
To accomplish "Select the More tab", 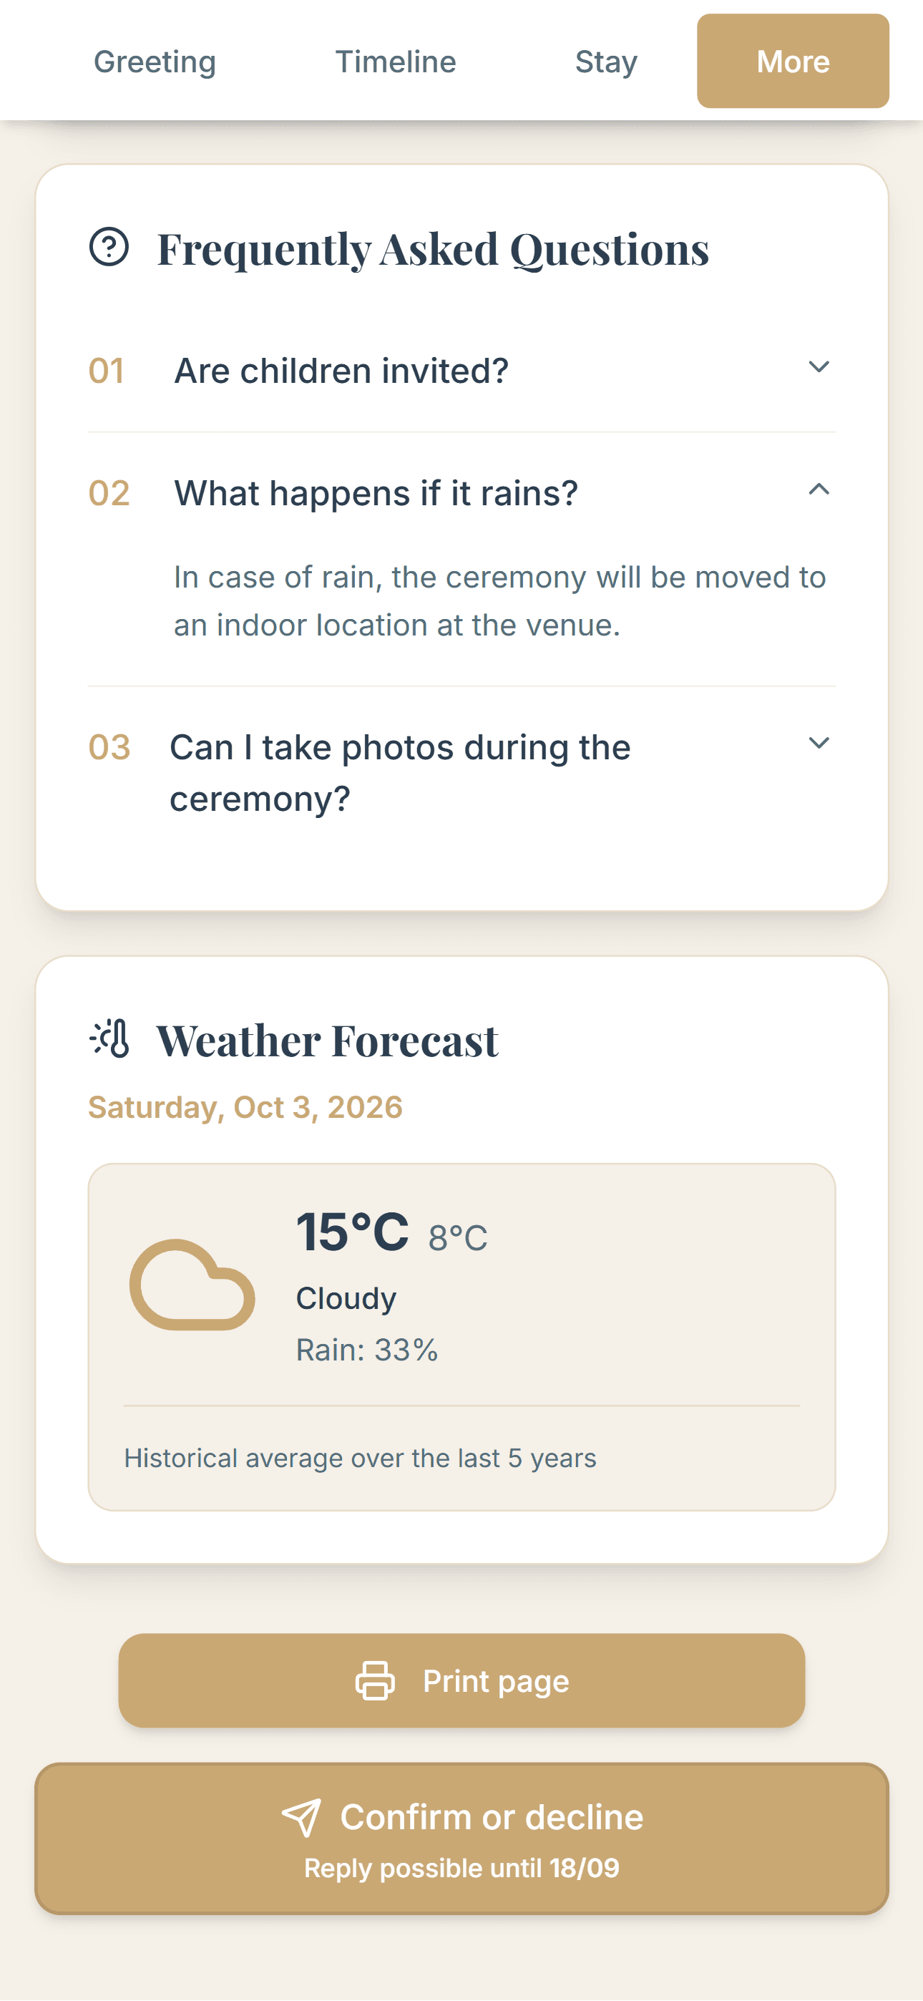I will point(793,62).
